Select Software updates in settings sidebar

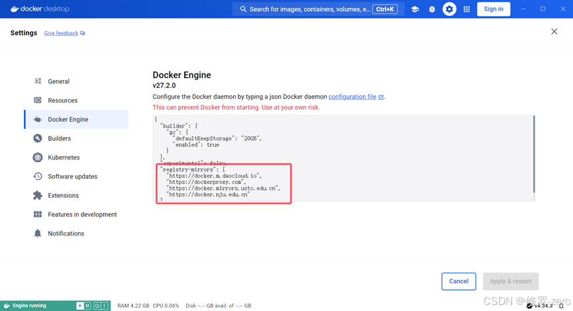point(76,176)
